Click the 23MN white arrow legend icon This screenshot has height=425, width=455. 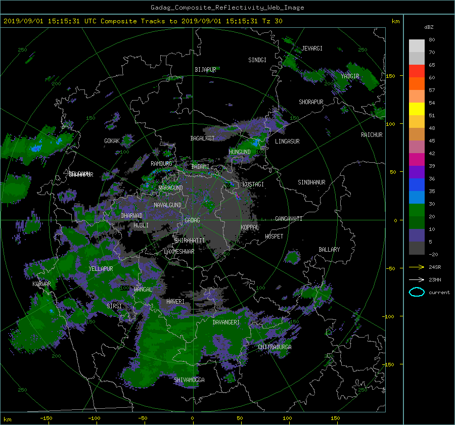417,279
